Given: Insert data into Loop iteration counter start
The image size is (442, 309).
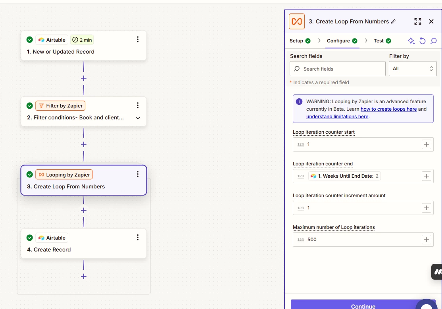Looking at the screenshot, I should pyautogui.click(x=427, y=144).
